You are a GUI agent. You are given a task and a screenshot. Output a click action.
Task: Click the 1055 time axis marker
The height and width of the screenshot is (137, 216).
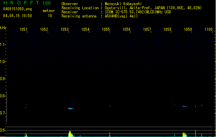pos(106,29)
